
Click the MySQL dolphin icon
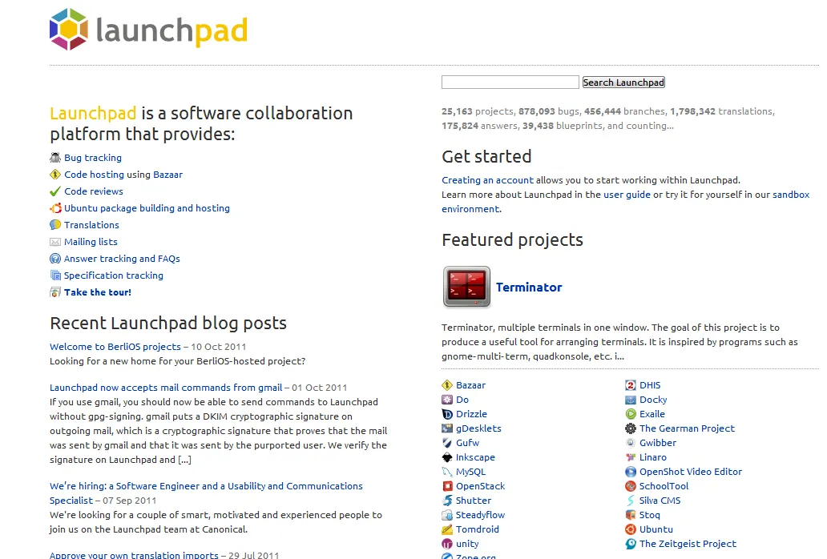[448, 471]
